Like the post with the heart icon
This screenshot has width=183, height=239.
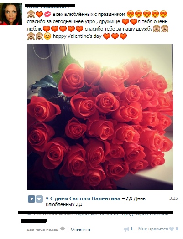point(172,229)
